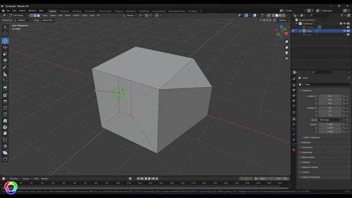The height and width of the screenshot is (198, 352).
Task: Click the Location X value field
Action: click(x=330, y=96)
